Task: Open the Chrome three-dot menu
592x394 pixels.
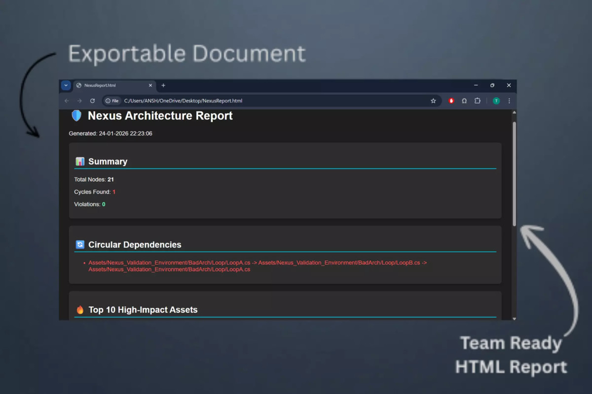Action: click(x=509, y=101)
